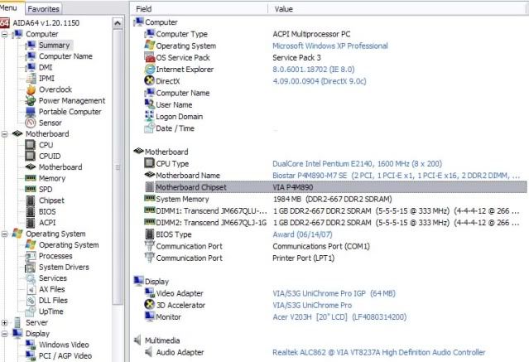Screen dimensions: 529x362
Task: Open the Sensor icon
Action: tap(31, 123)
